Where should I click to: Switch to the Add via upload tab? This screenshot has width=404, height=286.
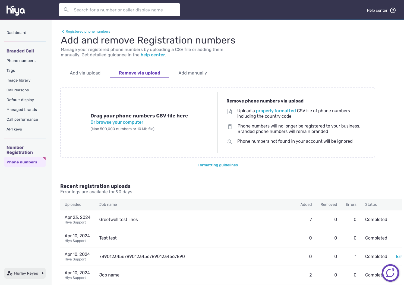click(85, 73)
